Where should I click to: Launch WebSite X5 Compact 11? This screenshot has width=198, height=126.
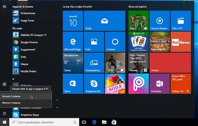click(30, 35)
